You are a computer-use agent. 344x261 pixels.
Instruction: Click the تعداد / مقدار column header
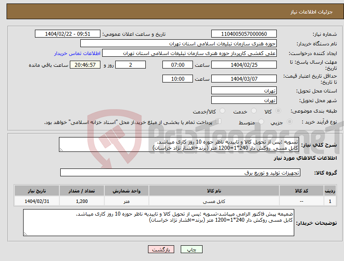82,191
